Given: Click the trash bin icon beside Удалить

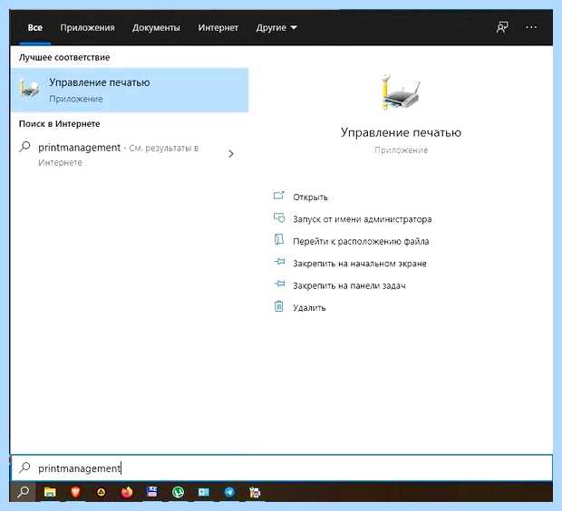Looking at the screenshot, I should point(279,306).
